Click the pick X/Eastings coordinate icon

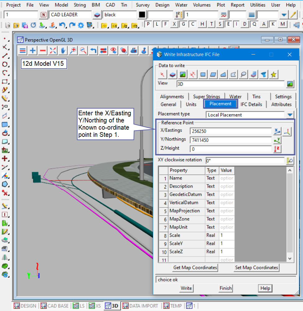click(277, 132)
